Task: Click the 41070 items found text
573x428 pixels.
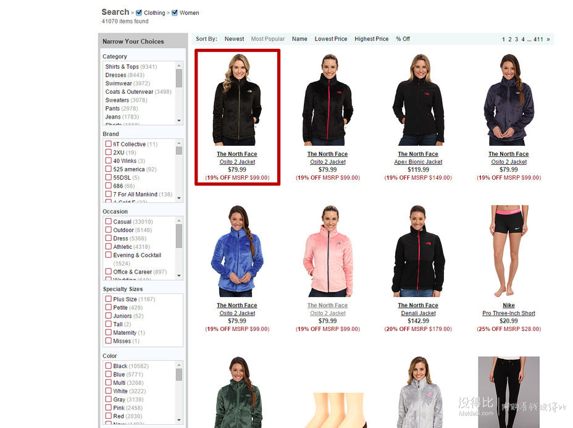Action: click(x=125, y=21)
